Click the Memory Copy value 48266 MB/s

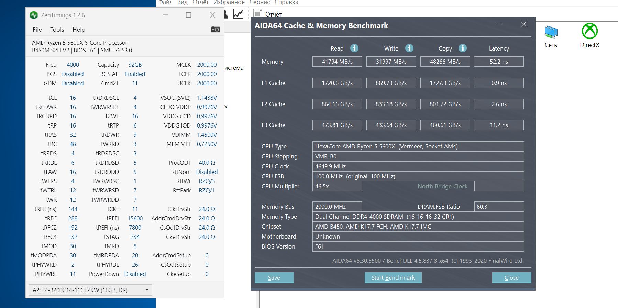point(445,62)
